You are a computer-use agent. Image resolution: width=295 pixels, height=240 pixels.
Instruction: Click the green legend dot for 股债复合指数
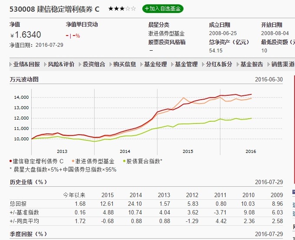(x=124, y=161)
